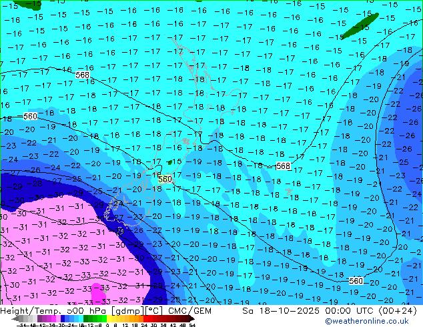Click the 568 label east of New Zealand
This screenshot has height=327, width=423.
point(283,166)
